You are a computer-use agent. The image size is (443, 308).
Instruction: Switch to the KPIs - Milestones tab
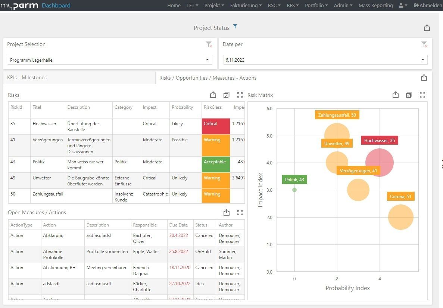(x=27, y=78)
